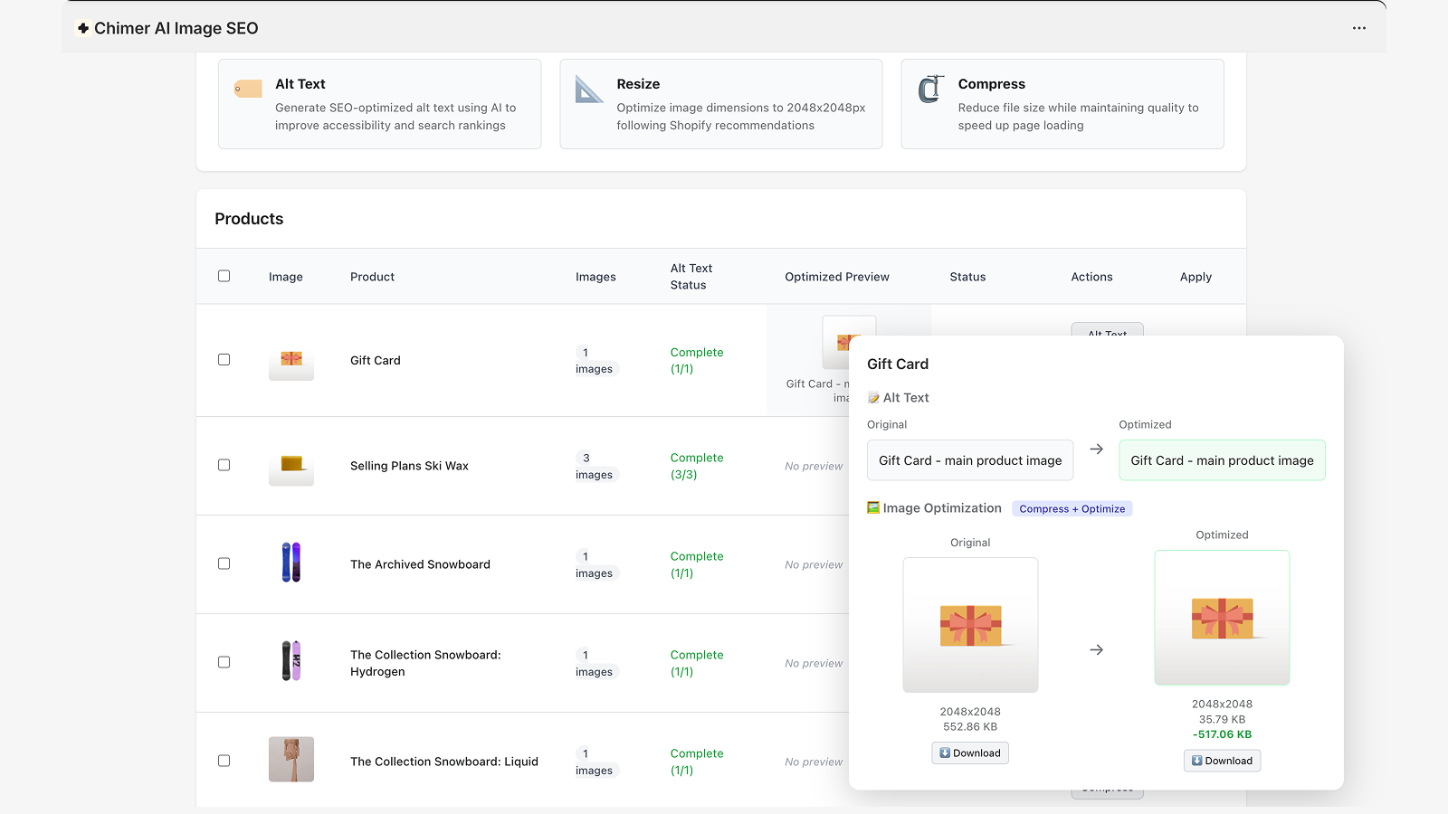Click the Collection Snowboard Hydrogen thumbnail
This screenshot has width=1448, height=814.
coord(291,661)
